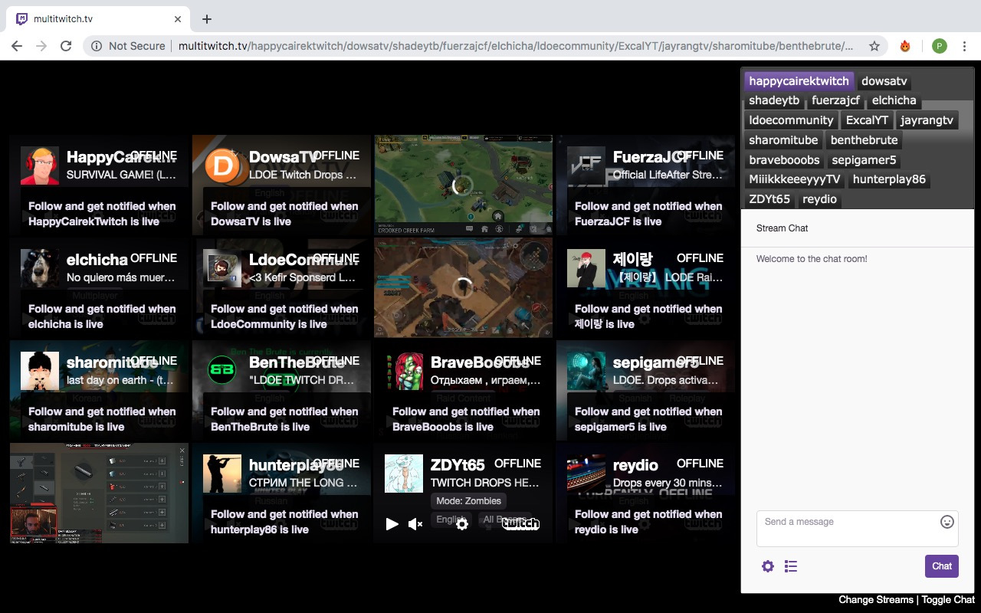Click sepigamer5's channel avatar
Screen dimensions: 981x613
(x=586, y=371)
